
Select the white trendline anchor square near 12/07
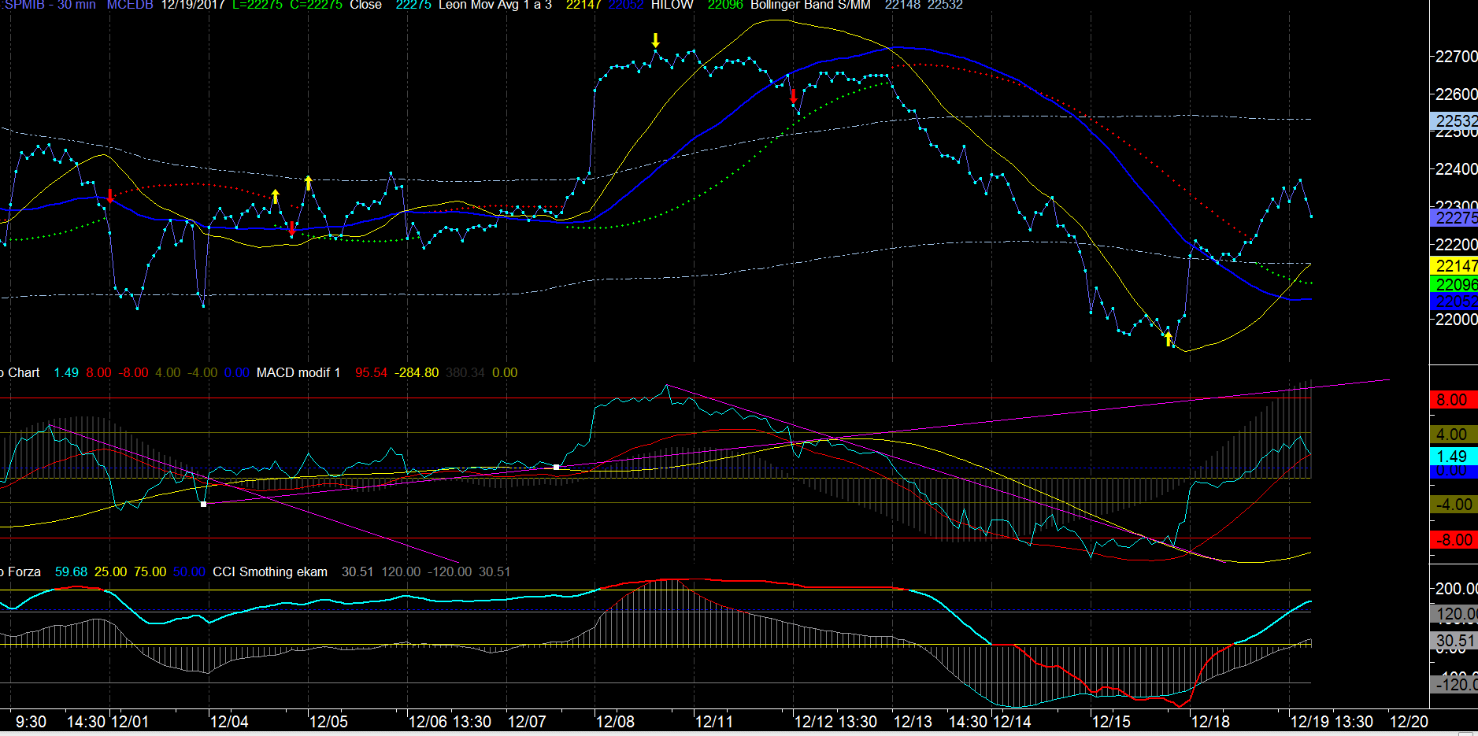click(x=557, y=467)
